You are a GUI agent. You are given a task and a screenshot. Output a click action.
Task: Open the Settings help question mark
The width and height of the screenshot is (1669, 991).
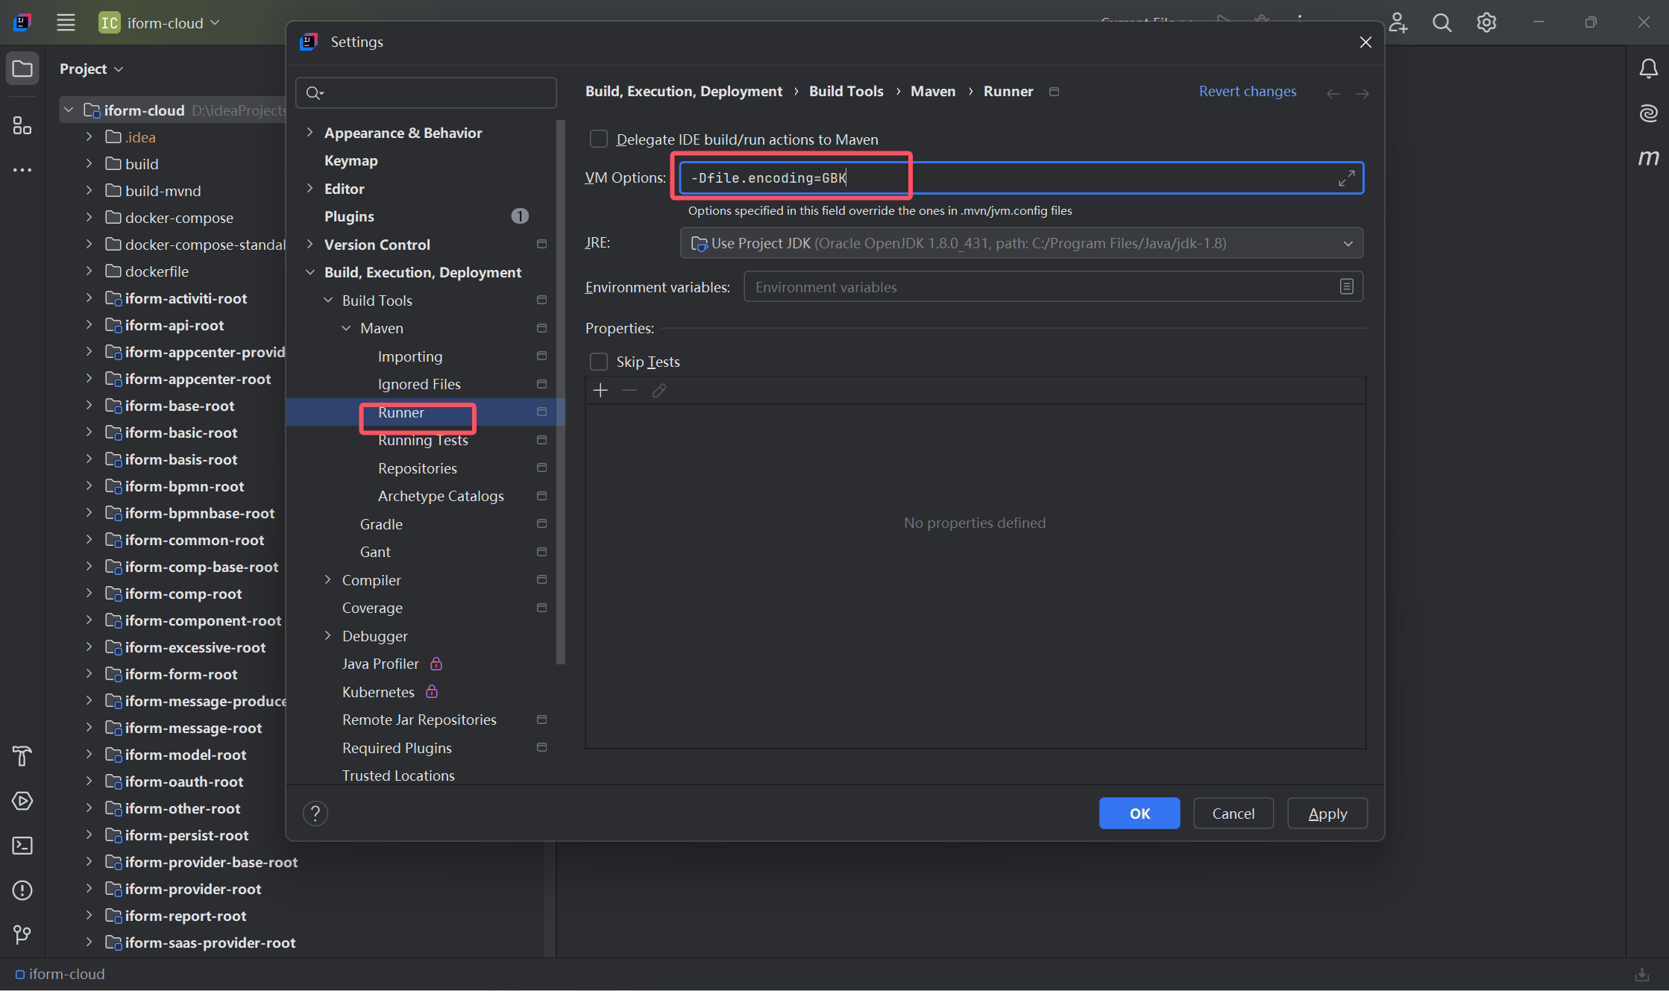pyautogui.click(x=315, y=814)
